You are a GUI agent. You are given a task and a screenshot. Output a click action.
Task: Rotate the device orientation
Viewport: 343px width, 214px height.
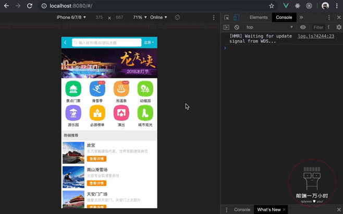[x=177, y=17]
